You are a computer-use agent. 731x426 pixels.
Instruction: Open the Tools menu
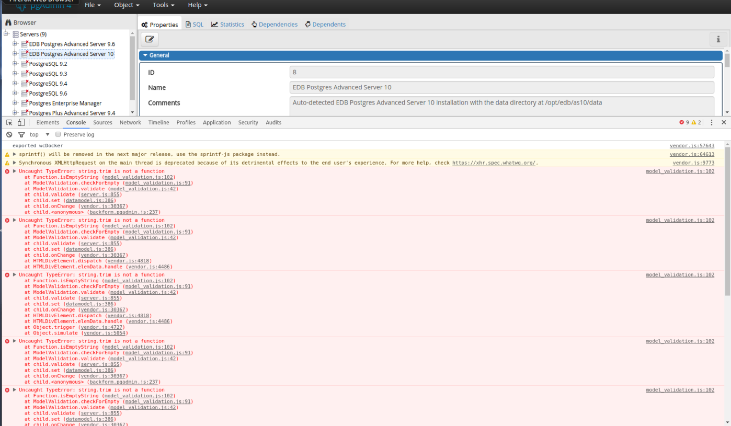[163, 5]
